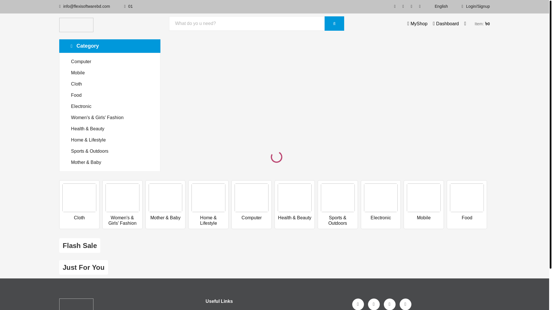This screenshot has width=552, height=310.
Task: Click the envelope icon before the email
Action: pos(60,6)
